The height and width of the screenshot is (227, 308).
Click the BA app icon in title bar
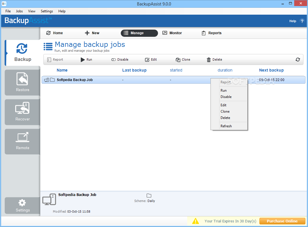tap(4, 4)
